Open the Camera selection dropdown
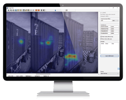This screenshot has width=126, height=100. [109, 73]
